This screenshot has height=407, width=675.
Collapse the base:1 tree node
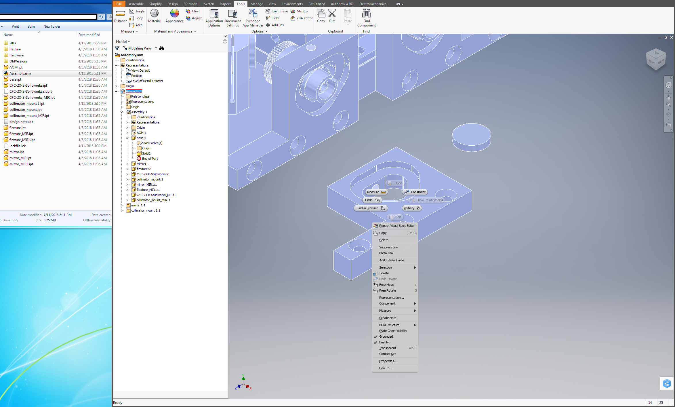pos(127,138)
